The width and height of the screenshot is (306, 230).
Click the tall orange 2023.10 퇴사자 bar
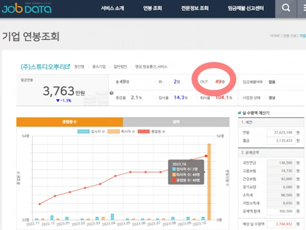(209, 182)
